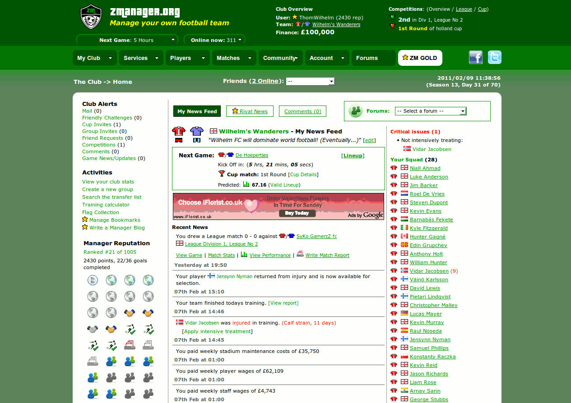Click the green Forums people icon
571x403 pixels.
(356, 111)
